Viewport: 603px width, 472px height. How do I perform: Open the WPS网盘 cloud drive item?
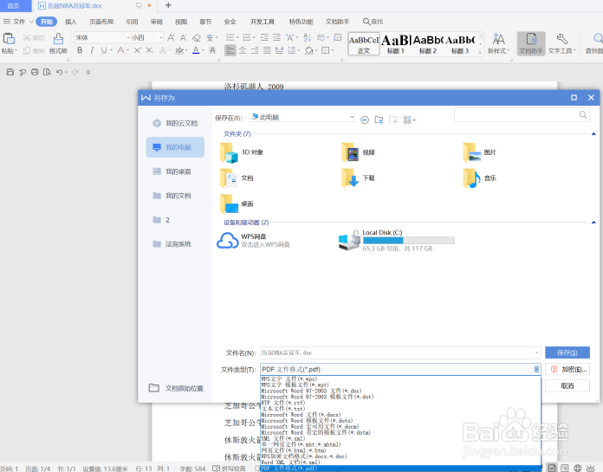(253, 240)
